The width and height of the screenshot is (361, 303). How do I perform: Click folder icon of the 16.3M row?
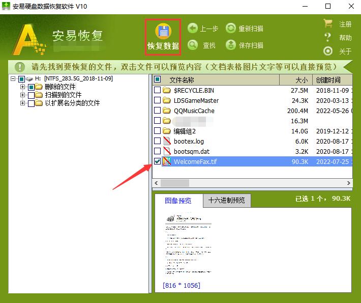[x=166, y=121]
